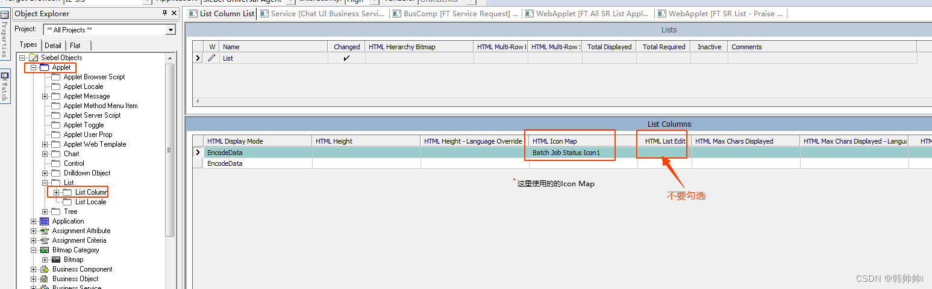This screenshot has height=289, width=932.
Task: Click the Applet User Prop folder icon
Action: [56, 135]
